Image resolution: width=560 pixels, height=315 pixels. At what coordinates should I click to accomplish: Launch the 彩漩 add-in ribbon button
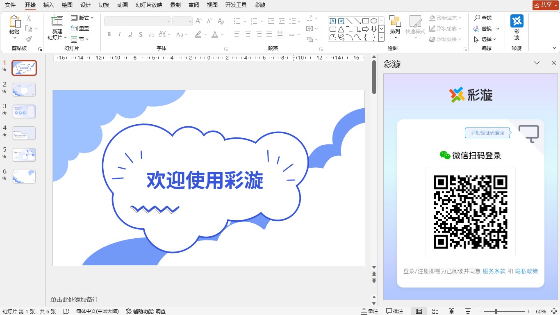click(x=517, y=27)
